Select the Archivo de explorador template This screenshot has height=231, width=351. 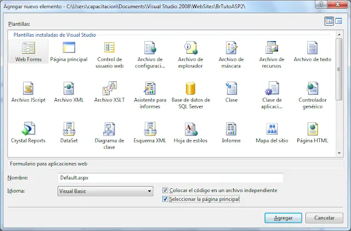click(x=190, y=55)
